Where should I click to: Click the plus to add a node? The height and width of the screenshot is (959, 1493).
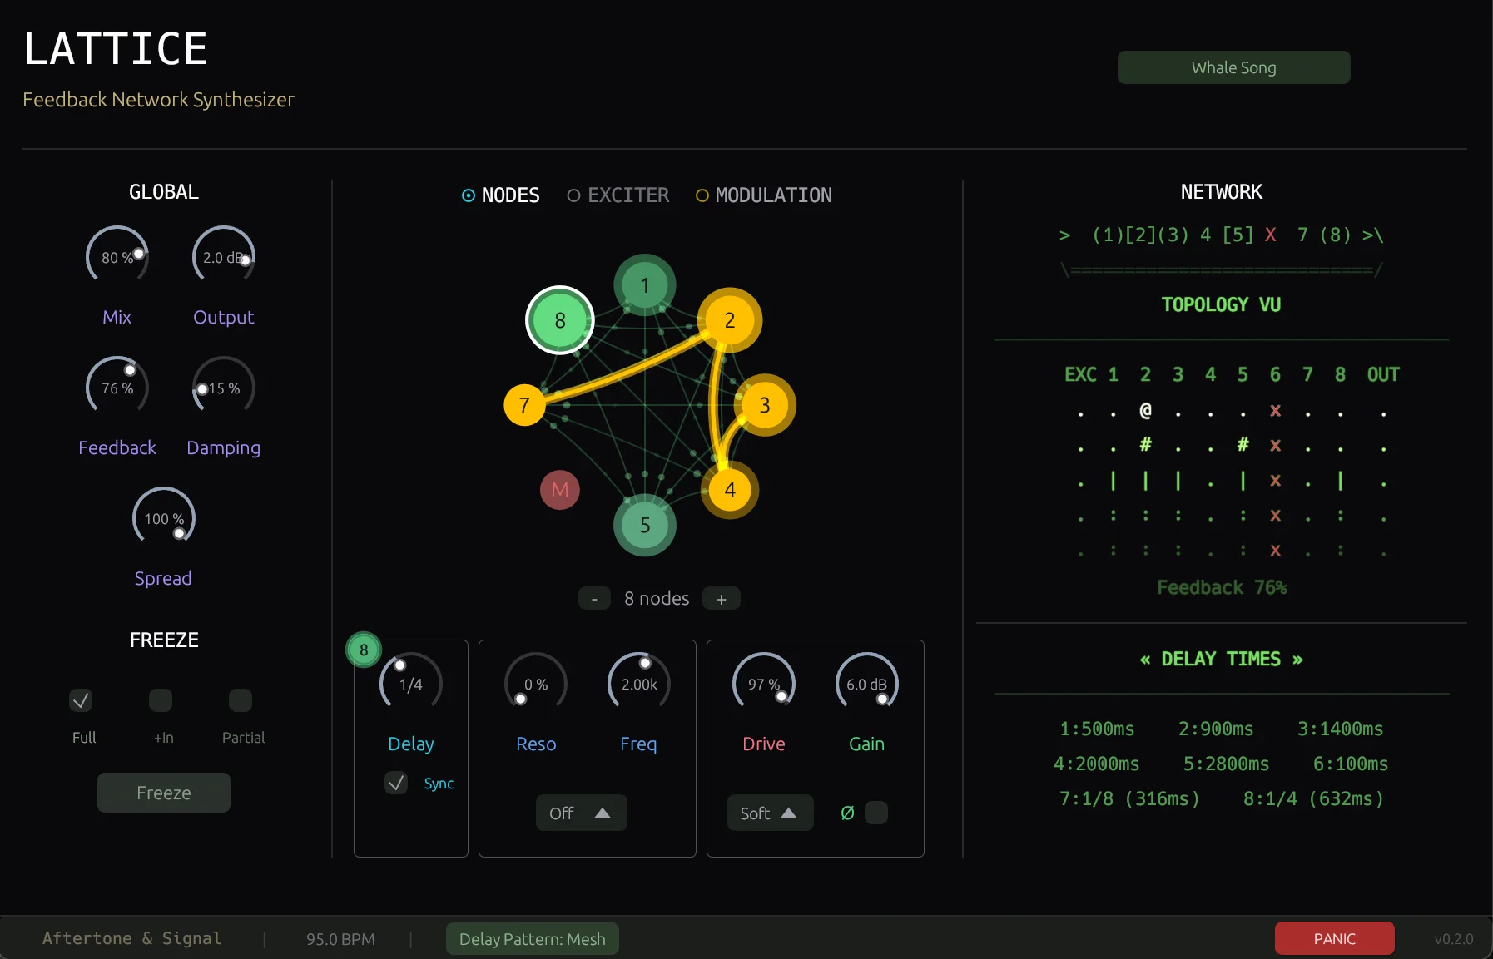tap(720, 598)
